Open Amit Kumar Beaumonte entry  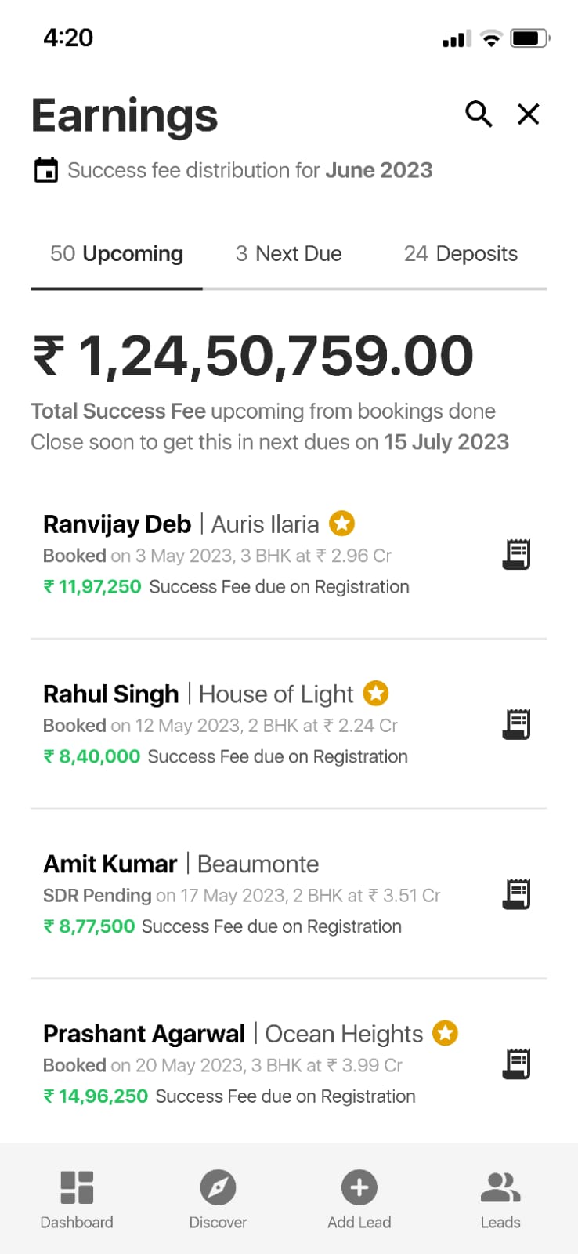pos(235,894)
